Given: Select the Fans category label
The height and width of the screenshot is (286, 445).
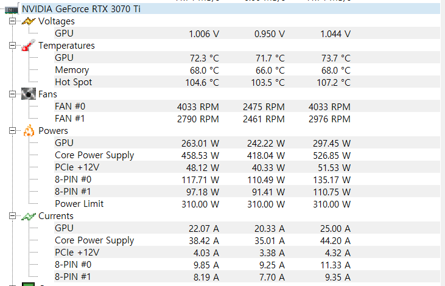Looking at the screenshot, I should [x=47, y=94].
